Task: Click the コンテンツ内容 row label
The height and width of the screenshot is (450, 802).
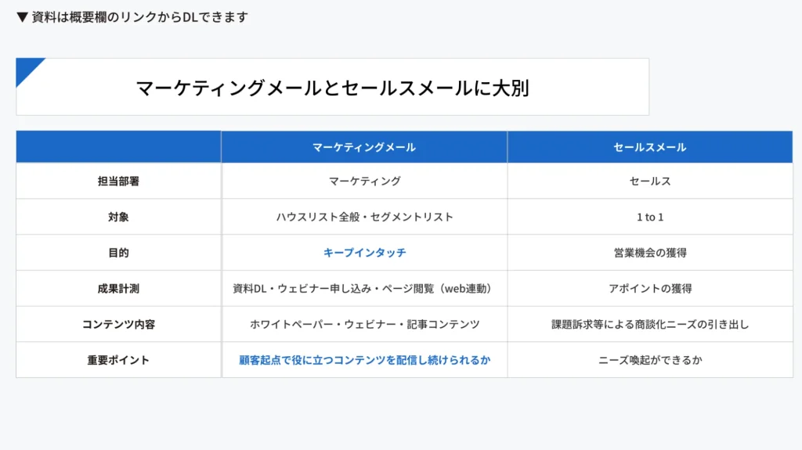Action: point(118,324)
